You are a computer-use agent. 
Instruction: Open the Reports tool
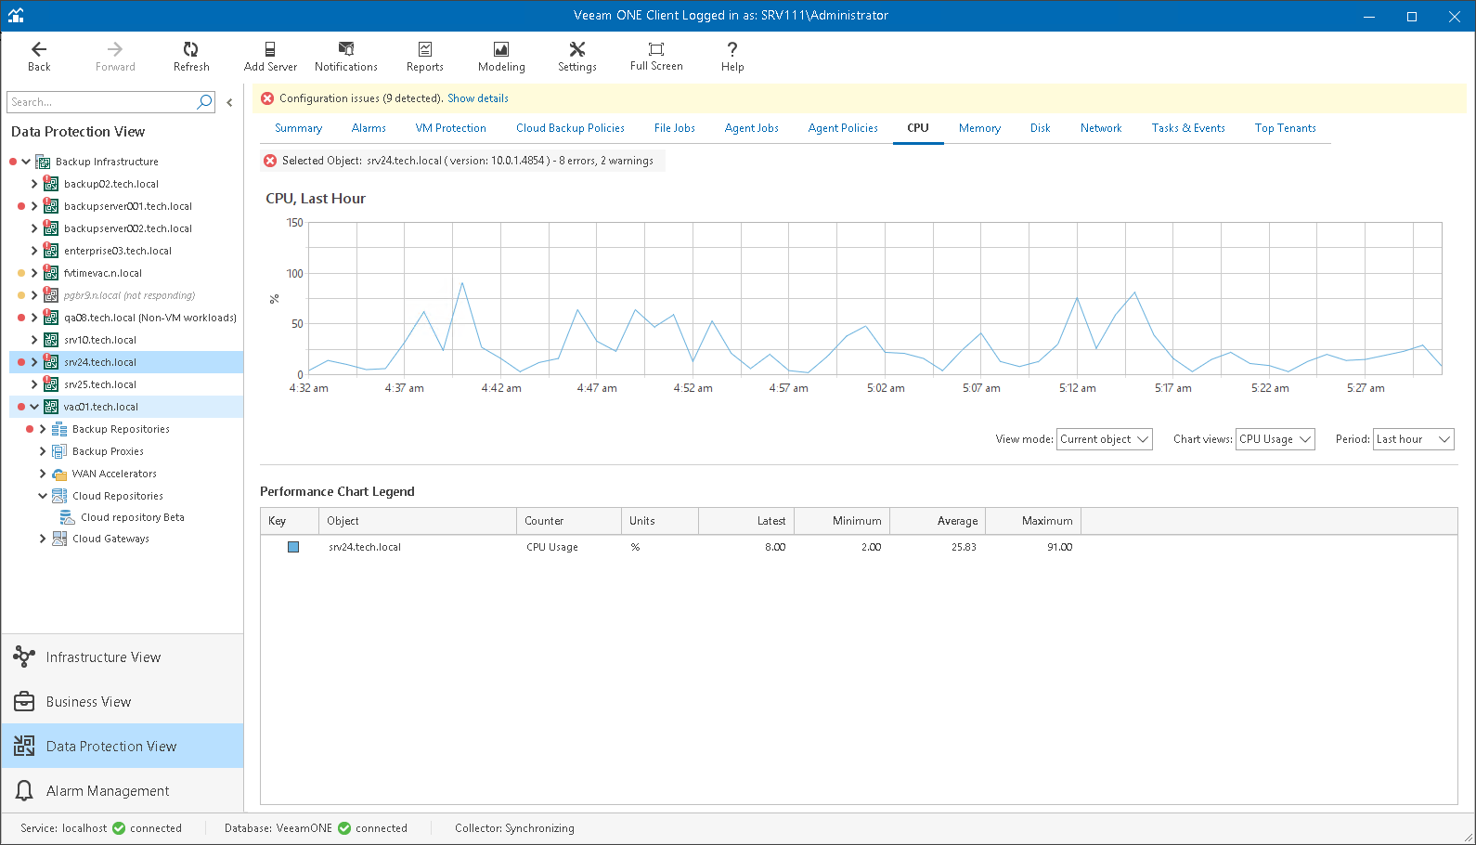(x=425, y=56)
